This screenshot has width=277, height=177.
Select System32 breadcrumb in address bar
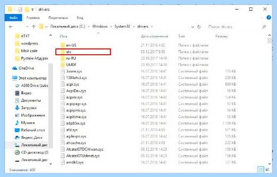(x=122, y=26)
